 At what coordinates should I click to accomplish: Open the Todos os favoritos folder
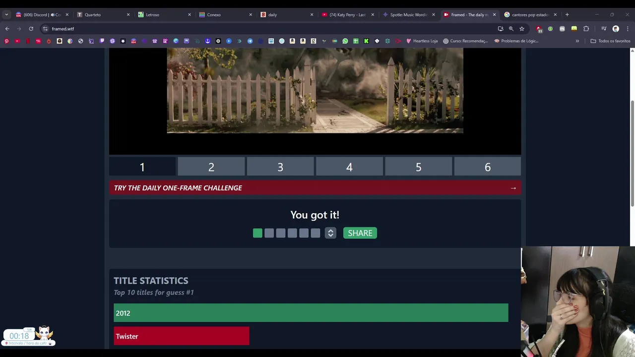click(x=610, y=41)
